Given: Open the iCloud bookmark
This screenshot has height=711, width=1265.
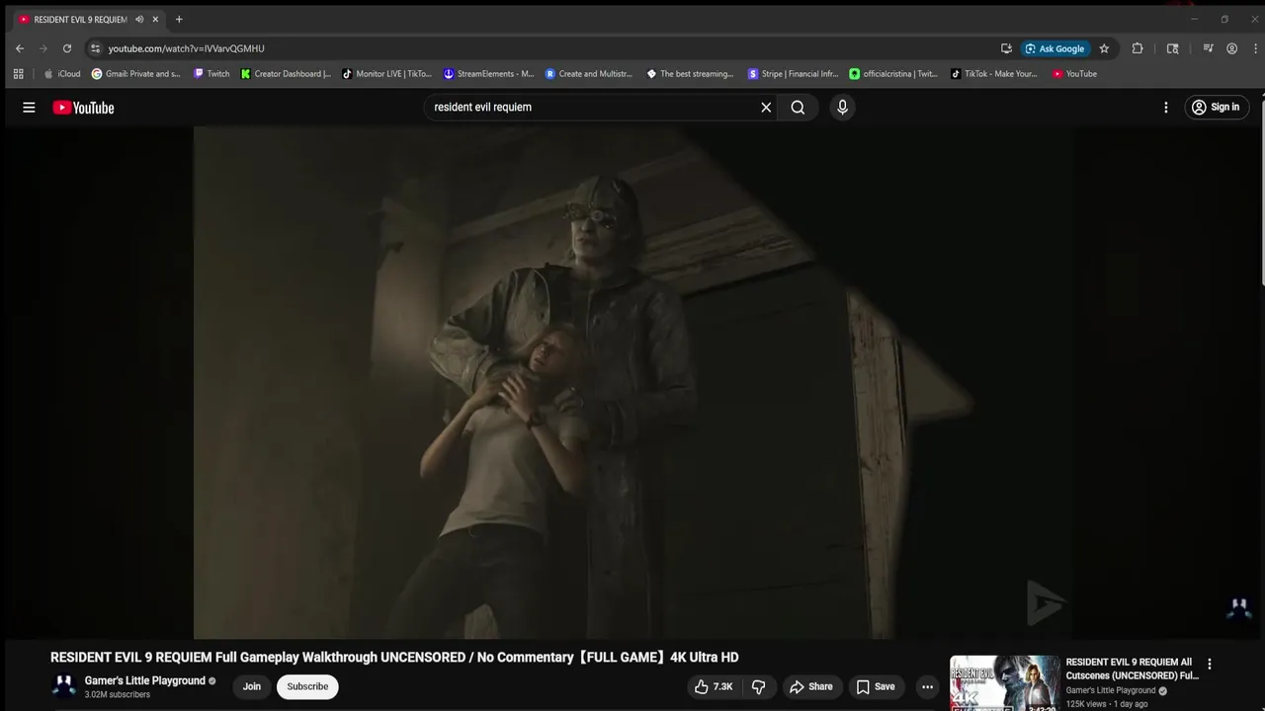Looking at the screenshot, I should (x=62, y=73).
